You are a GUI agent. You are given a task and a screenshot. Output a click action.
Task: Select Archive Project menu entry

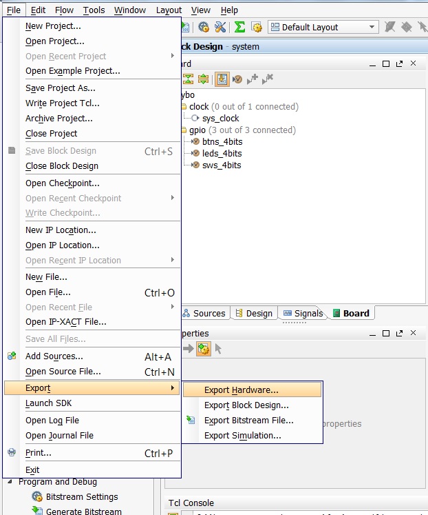[x=92, y=119]
